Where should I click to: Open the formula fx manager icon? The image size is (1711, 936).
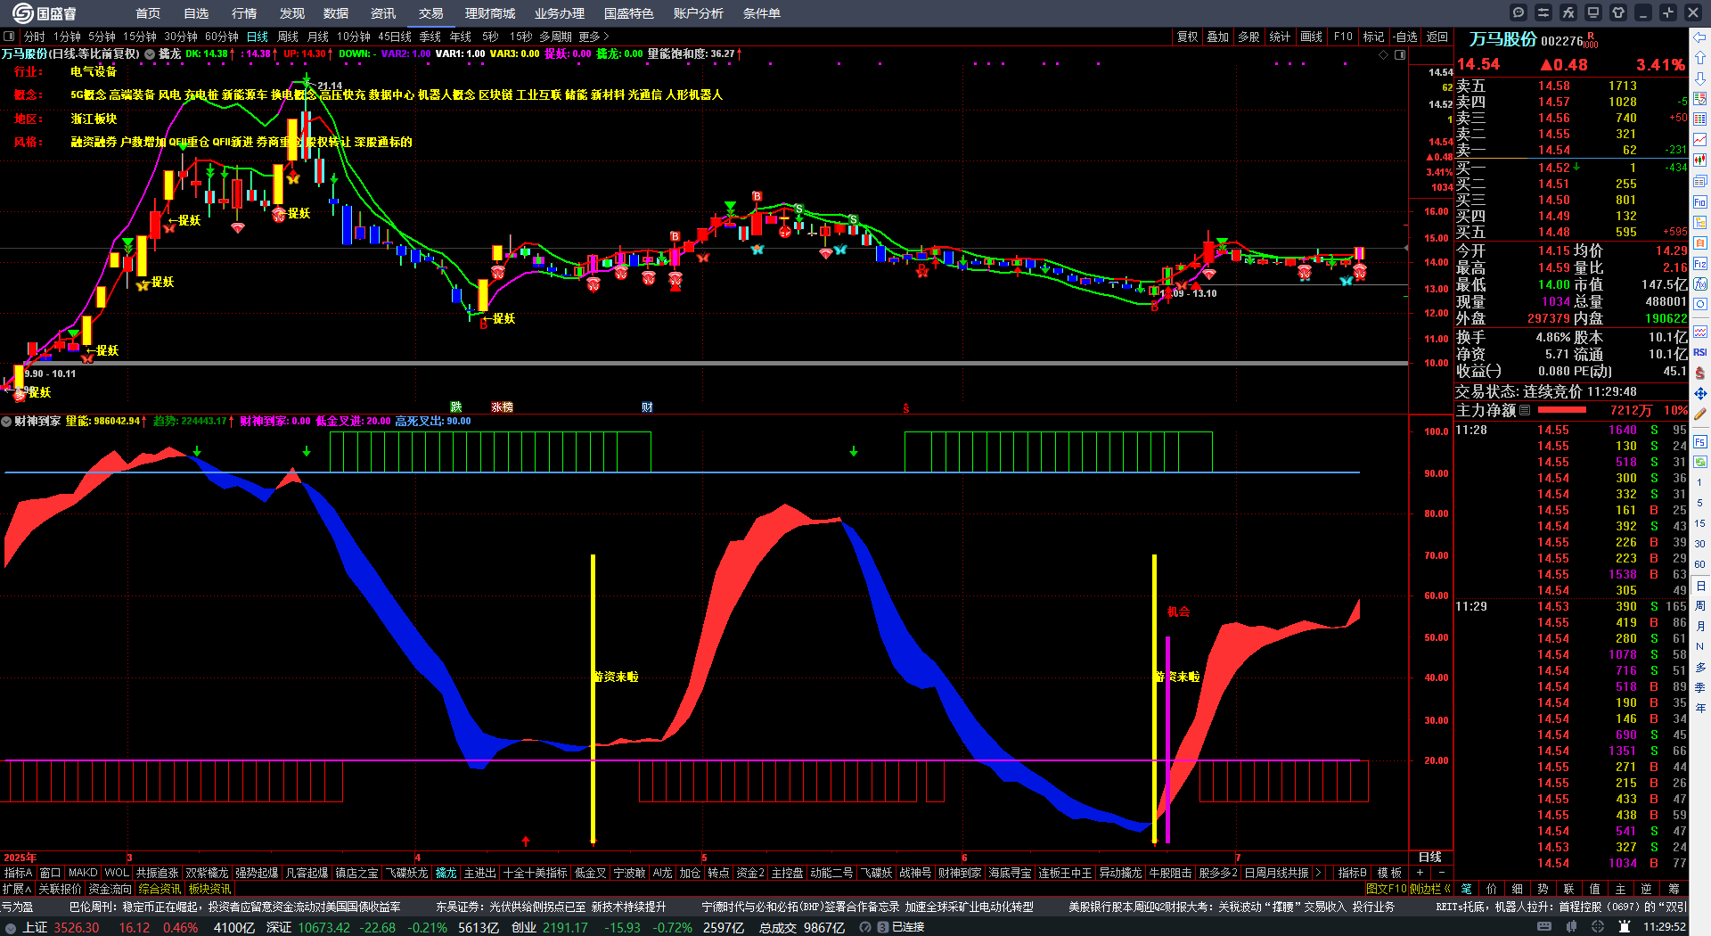point(1568,12)
